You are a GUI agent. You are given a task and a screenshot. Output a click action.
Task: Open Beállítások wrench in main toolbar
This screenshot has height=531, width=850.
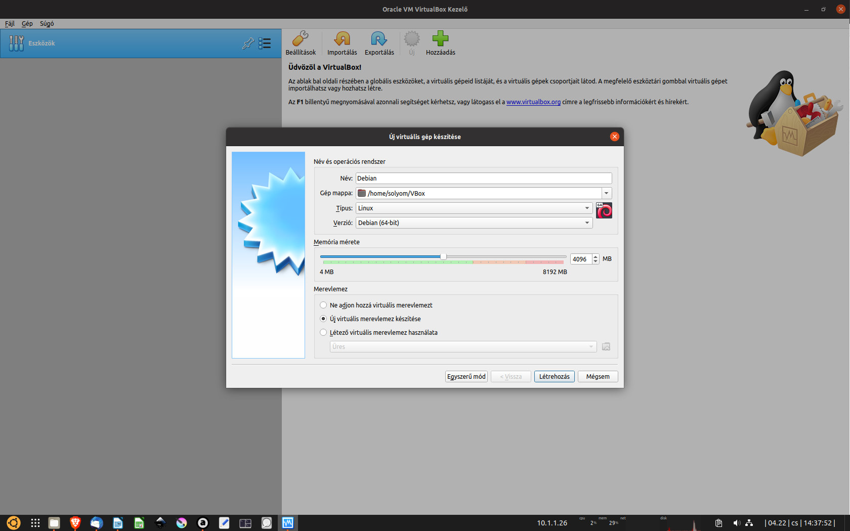point(301,42)
